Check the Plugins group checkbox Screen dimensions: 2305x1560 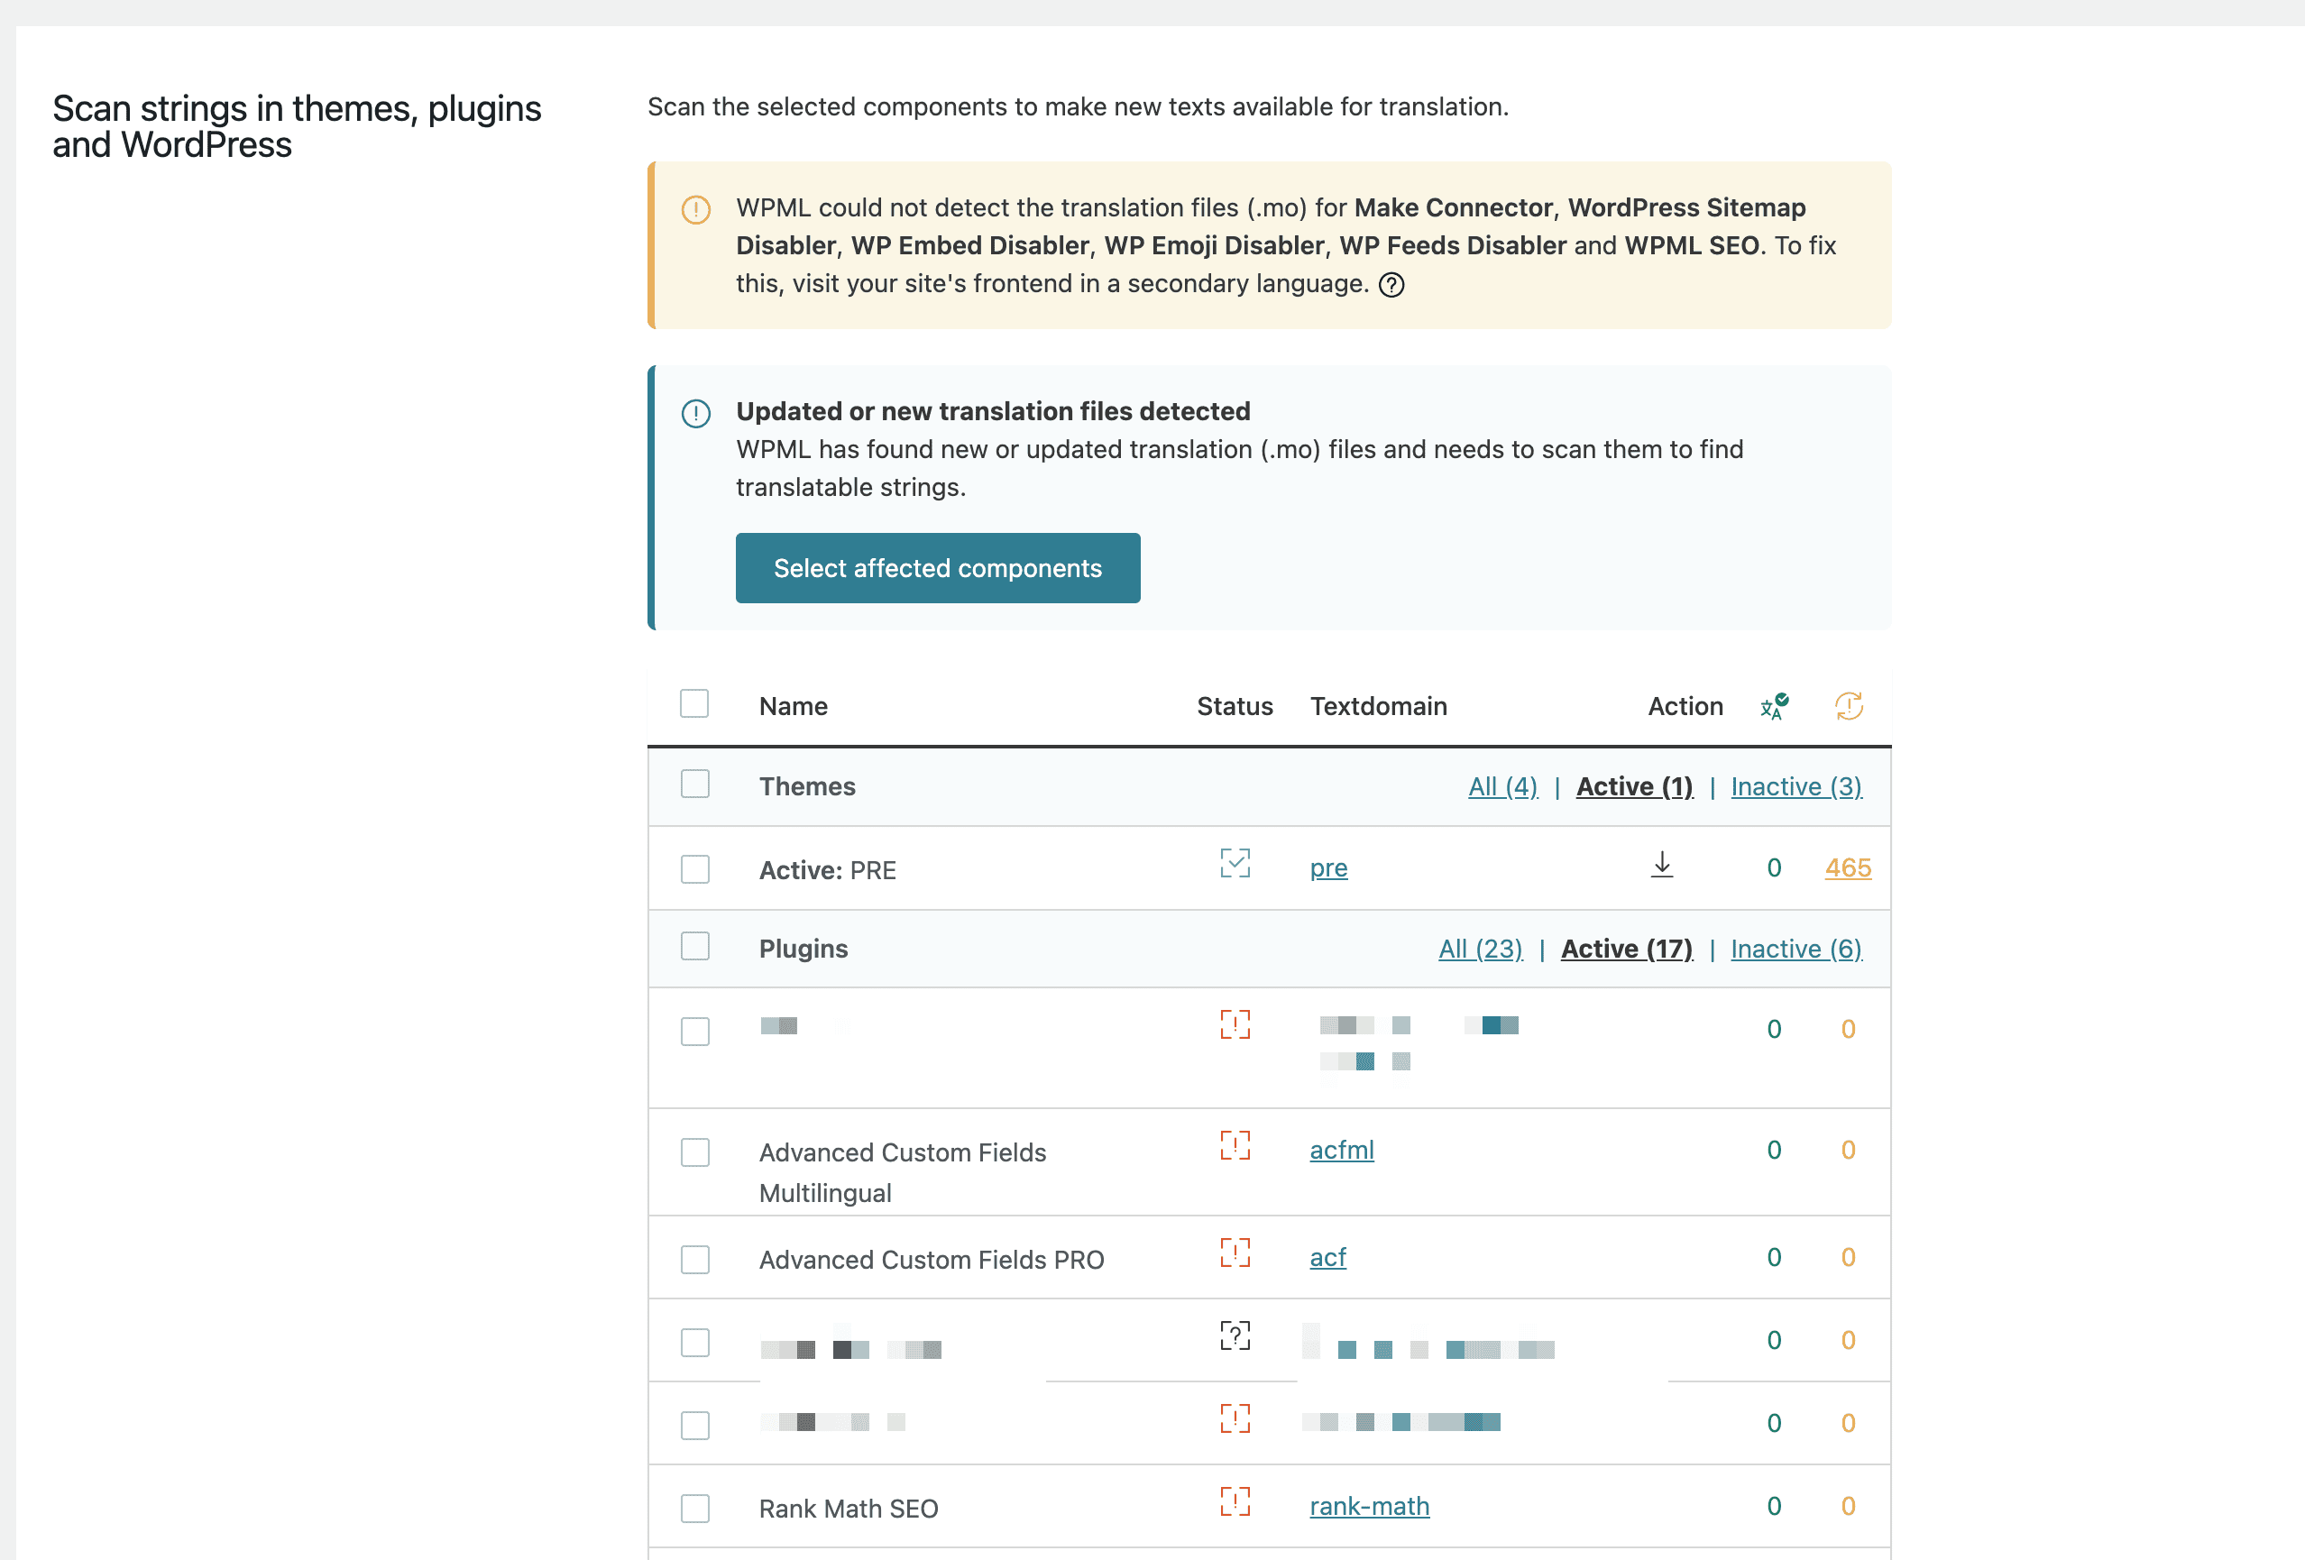point(694,947)
